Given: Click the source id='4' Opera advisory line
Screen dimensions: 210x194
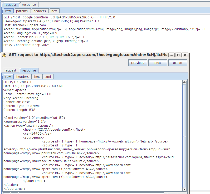Looking at the screenshot, I should (x=86, y=173).
